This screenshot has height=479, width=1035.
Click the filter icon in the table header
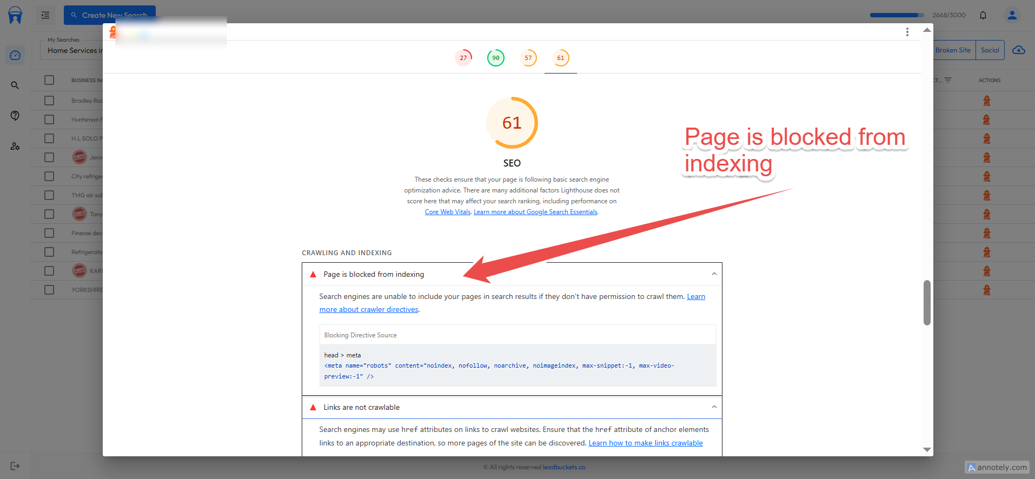click(x=948, y=80)
